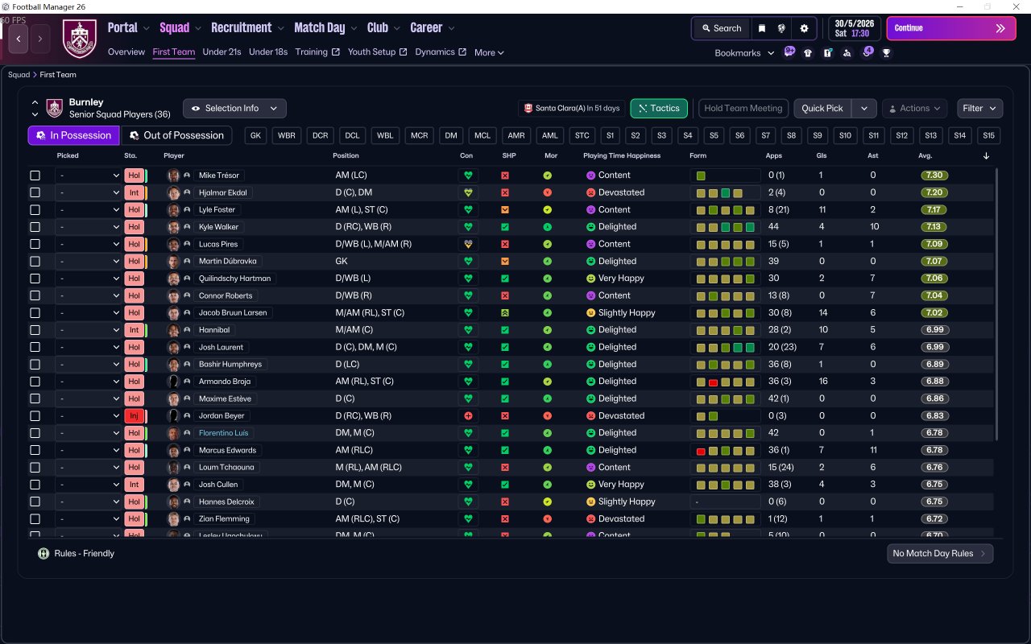Switch to the Under 21s tab

(x=222, y=52)
